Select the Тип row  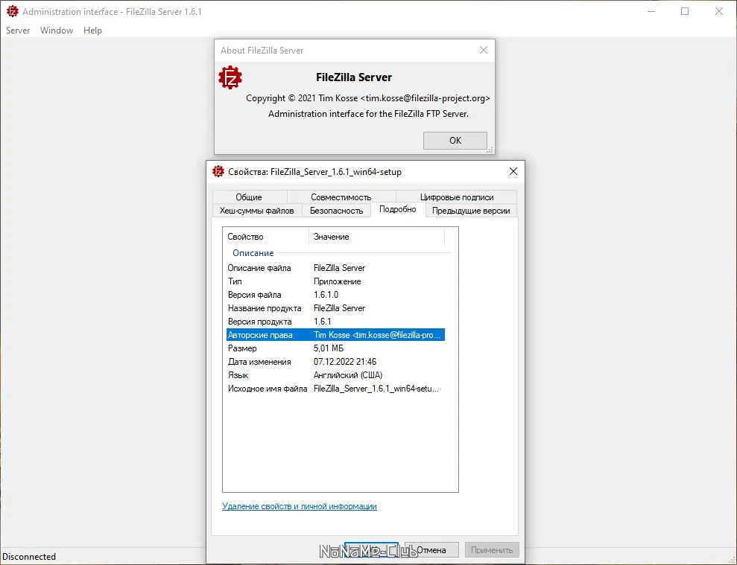(x=335, y=281)
